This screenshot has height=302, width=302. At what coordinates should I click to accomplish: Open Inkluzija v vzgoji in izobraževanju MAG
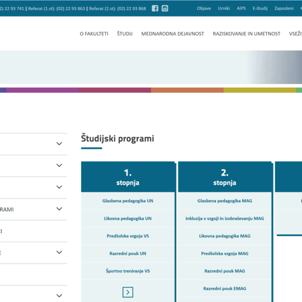225,218
